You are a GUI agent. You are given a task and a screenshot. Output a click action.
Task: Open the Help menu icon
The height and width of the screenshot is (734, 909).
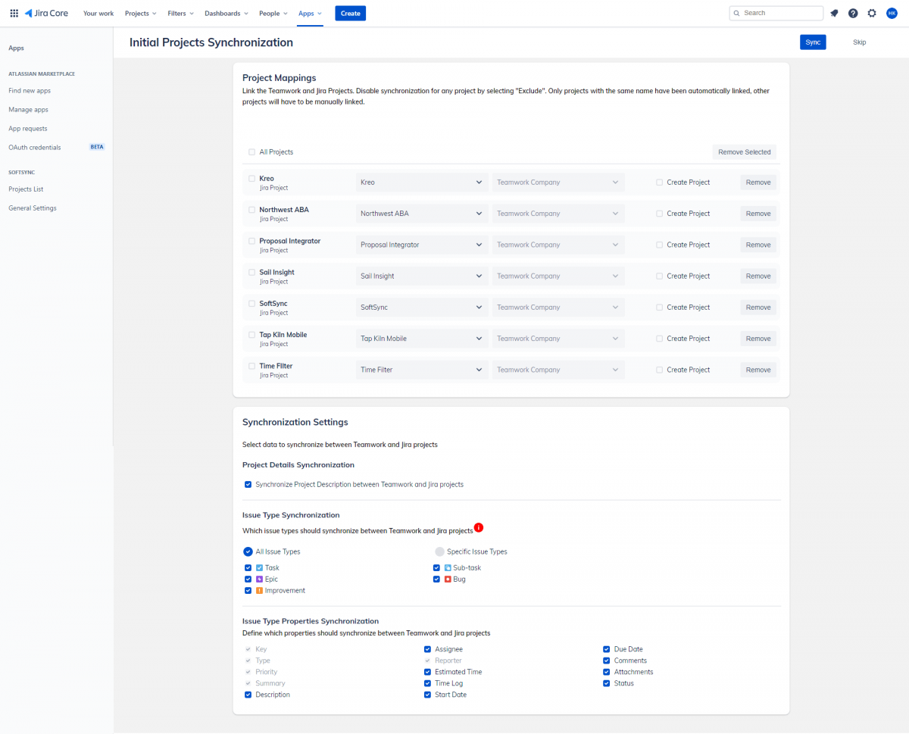(x=853, y=13)
